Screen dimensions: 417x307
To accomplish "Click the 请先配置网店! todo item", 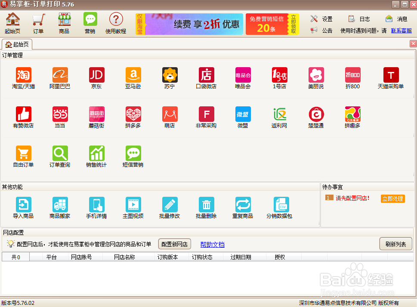I will point(352,198).
